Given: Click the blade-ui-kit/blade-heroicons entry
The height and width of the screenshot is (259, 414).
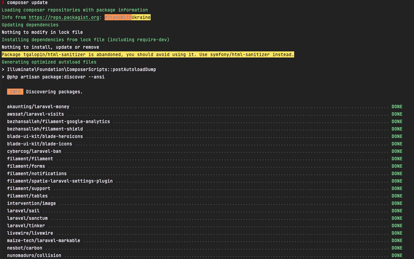Looking at the screenshot, I should pyautogui.click(x=45, y=136).
